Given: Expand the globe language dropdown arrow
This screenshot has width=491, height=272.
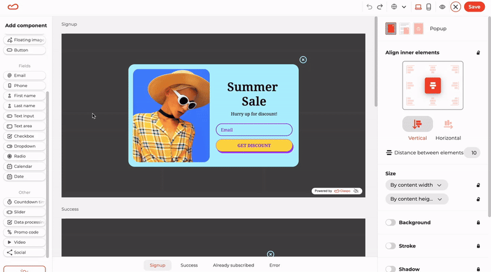Looking at the screenshot, I should pyautogui.click(x=404, y=7).
